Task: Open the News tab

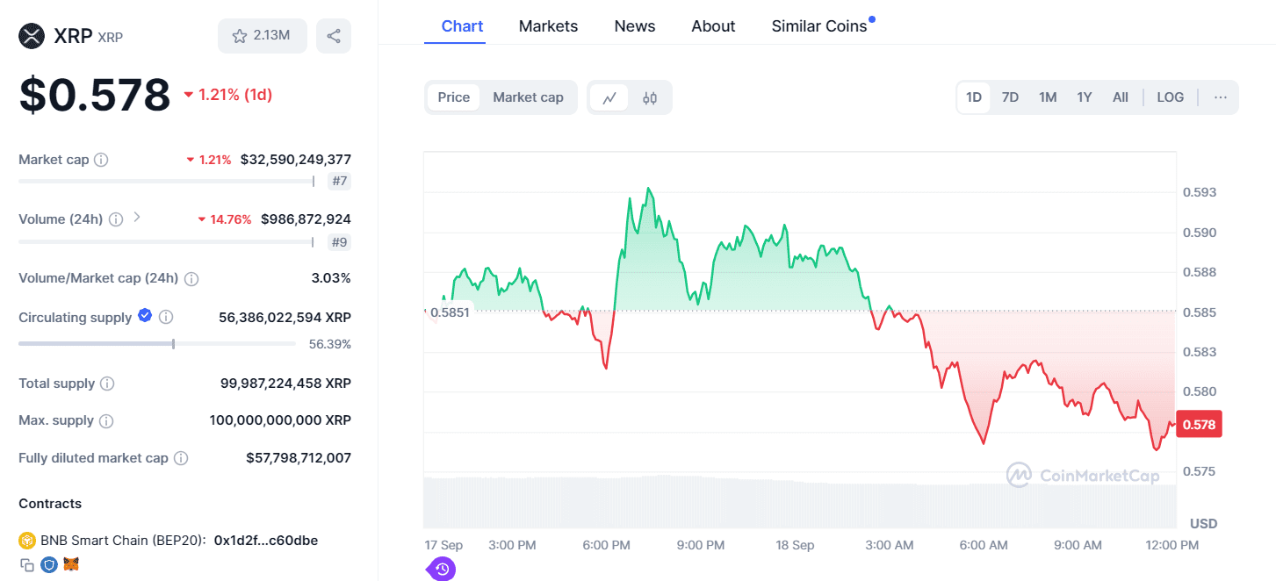Action: point(634,25)
